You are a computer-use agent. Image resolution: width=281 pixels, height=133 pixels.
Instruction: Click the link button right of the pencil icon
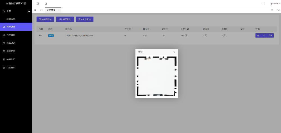pos(270,36)
